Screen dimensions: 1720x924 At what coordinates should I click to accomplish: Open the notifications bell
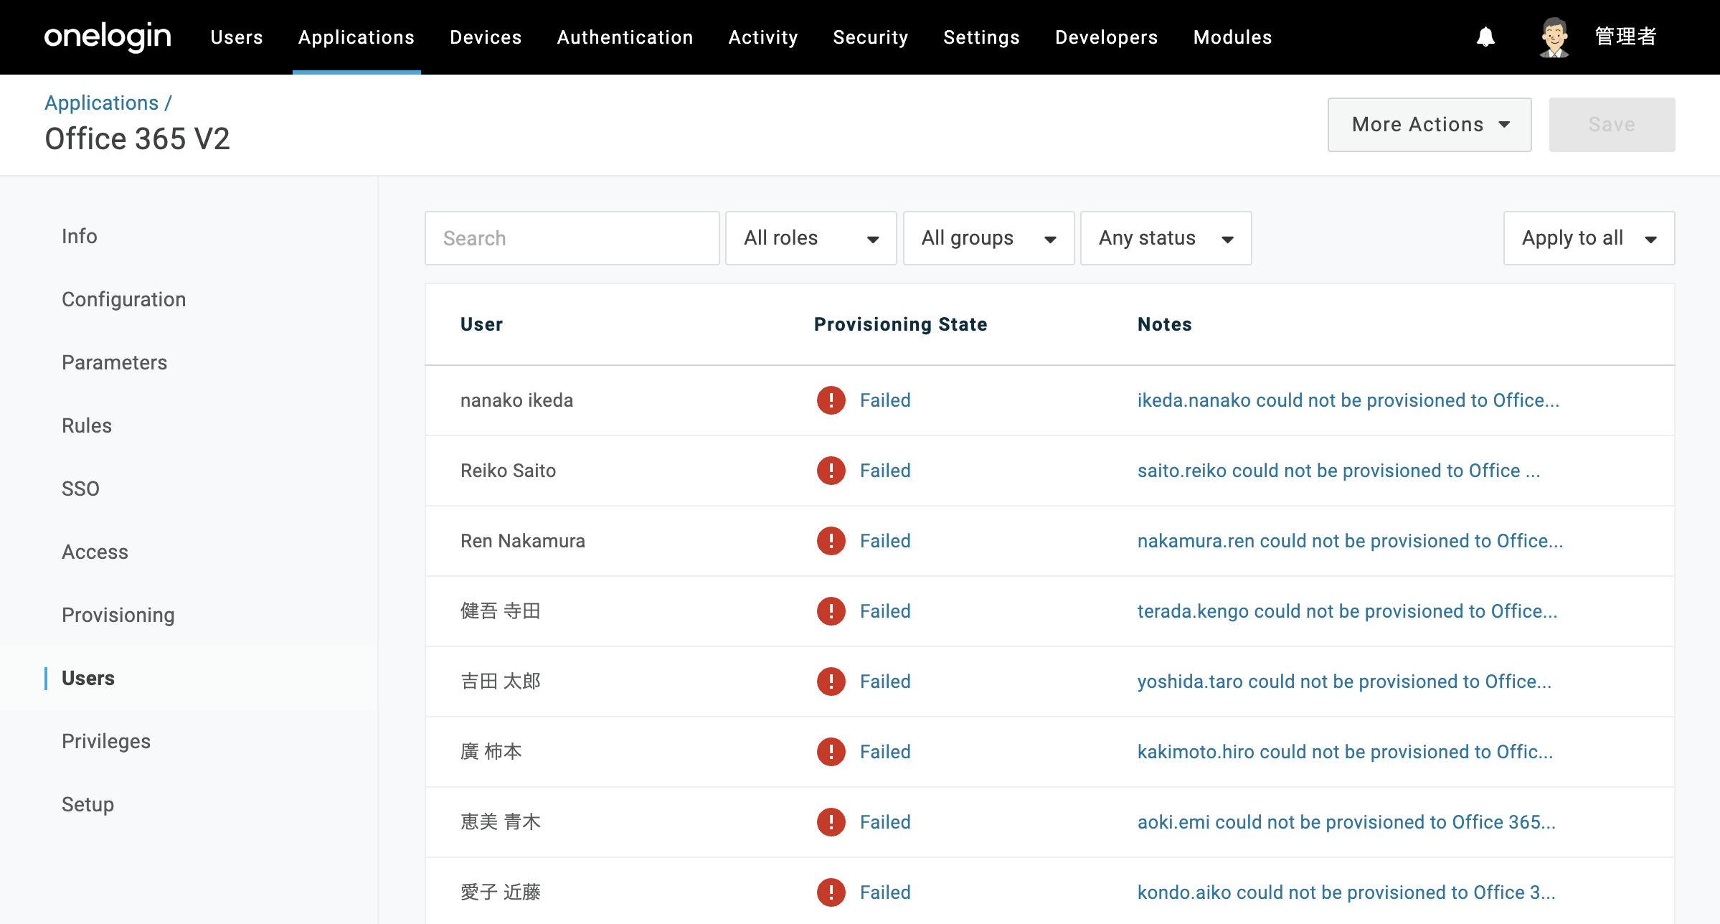pyautogui.click(x=1485, y=37)
